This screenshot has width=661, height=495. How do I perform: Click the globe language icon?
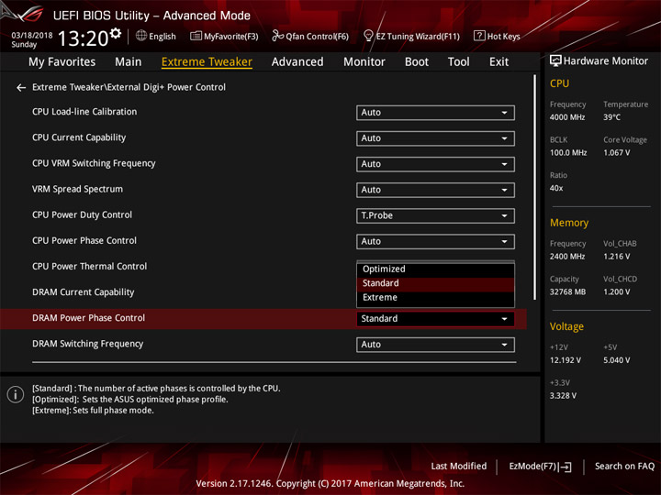tap(141, 36)
